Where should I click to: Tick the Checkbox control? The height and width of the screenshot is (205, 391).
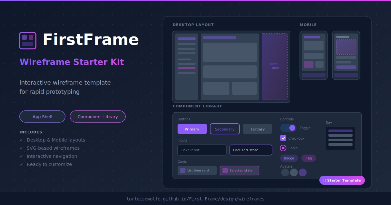(x=283, y=138)
